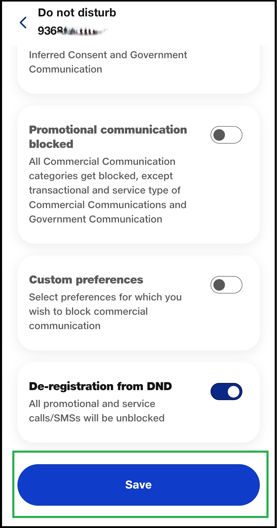
Task: Disable the De-registration from DND toggle
Action: (x=226, y=391)
